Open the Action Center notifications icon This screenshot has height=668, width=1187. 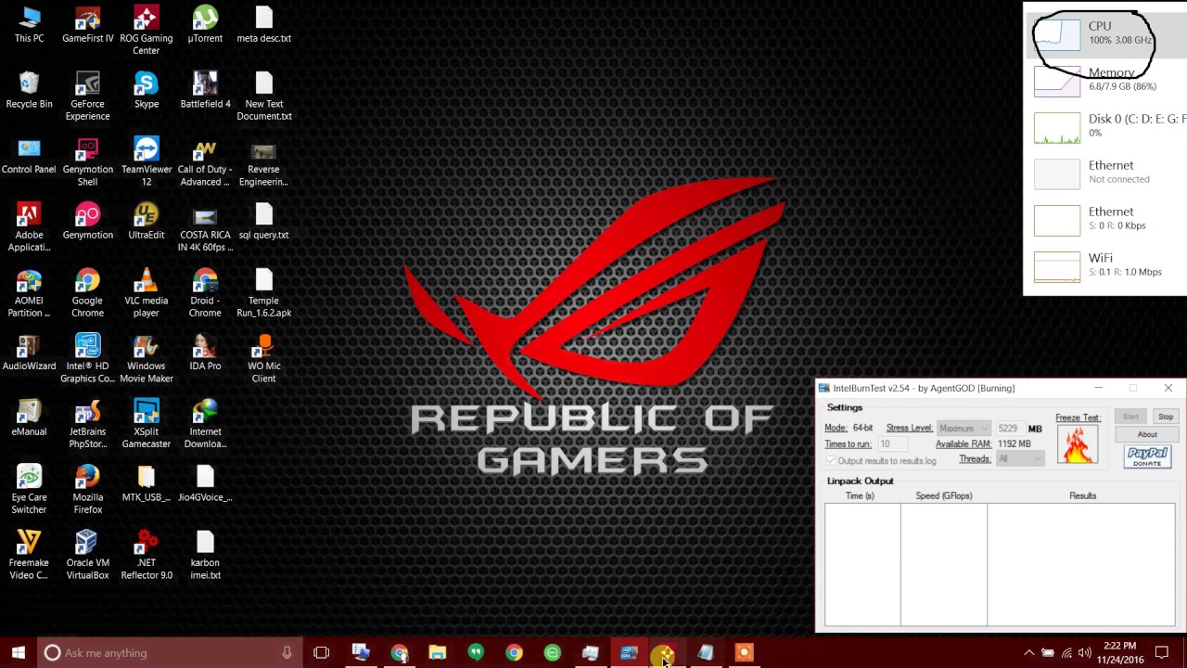tap(1161, 652)
